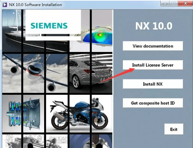Image resolution: width=193 pixels, height=148 pixels.
Task: Click the airplane in clouds picture
Action: (x=35, y=73)
